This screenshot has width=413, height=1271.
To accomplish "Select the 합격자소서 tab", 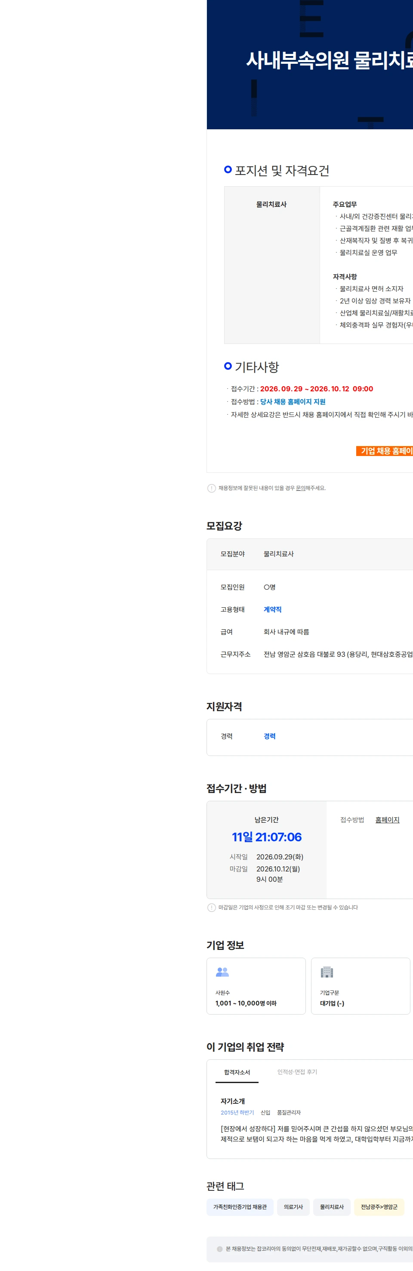I will 237,1072.
